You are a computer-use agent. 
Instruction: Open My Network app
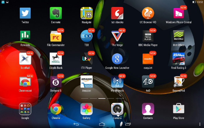tap(117, 82)
